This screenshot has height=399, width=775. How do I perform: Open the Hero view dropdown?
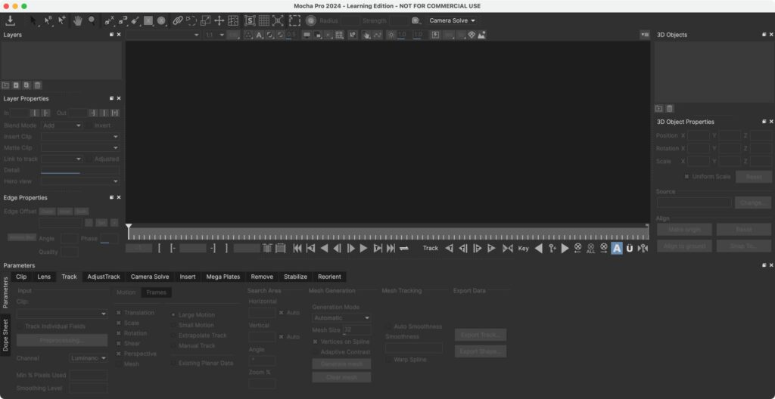pyautogui.click(x=80, y=181)
